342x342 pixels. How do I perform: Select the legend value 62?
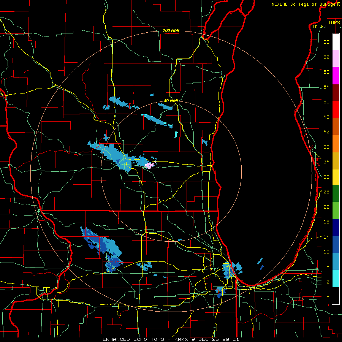(x=326, y=57)
